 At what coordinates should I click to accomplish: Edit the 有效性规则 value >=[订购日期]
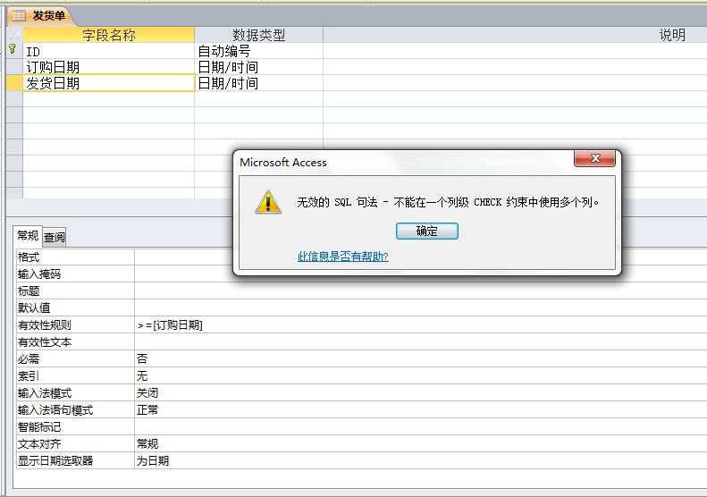click(421, 324)
